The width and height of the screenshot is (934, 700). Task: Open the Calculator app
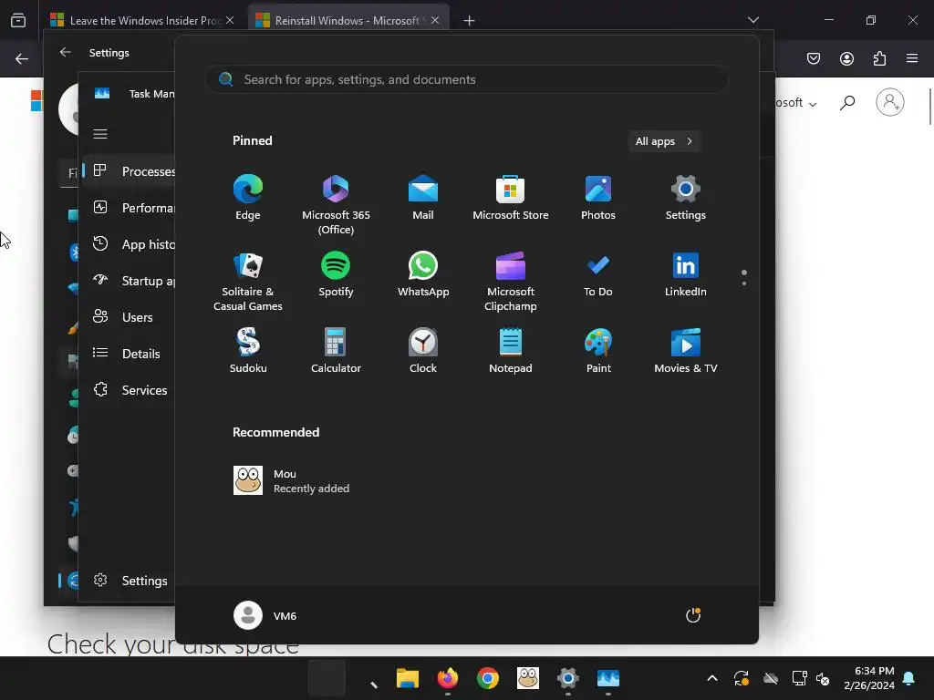[x=336, y=351]
